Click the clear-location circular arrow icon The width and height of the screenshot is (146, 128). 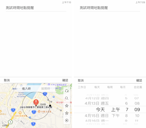tap(67, 91)
